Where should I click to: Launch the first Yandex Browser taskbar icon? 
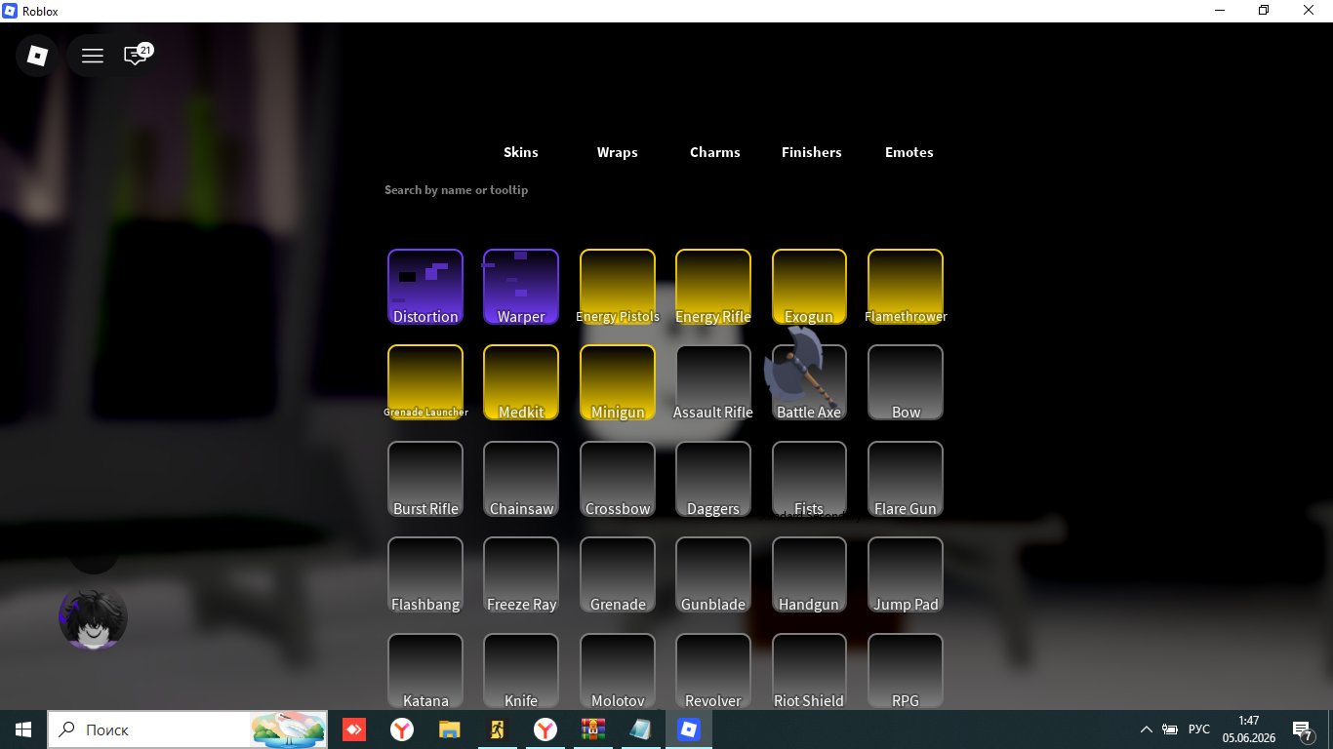[401, 729]
